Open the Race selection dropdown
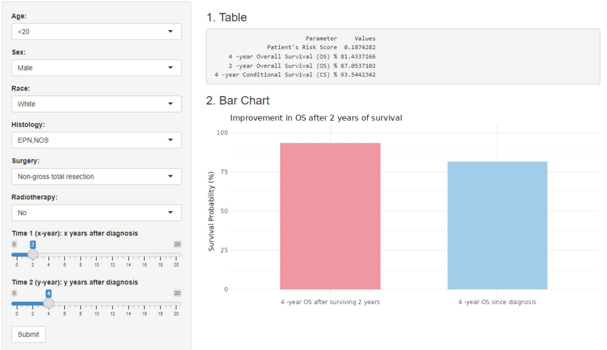 (x=96, y=104)
